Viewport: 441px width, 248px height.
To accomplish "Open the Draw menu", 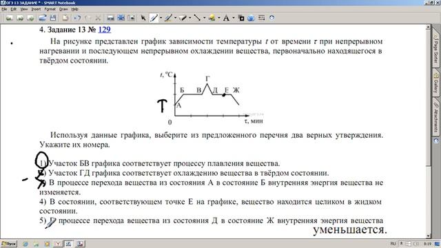I will point(63,9).
